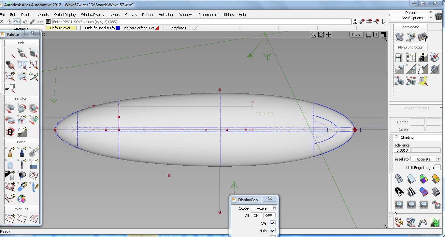Open the Shelf Options dropdown
Screen dimensions: 445x237
pos(412,18)
